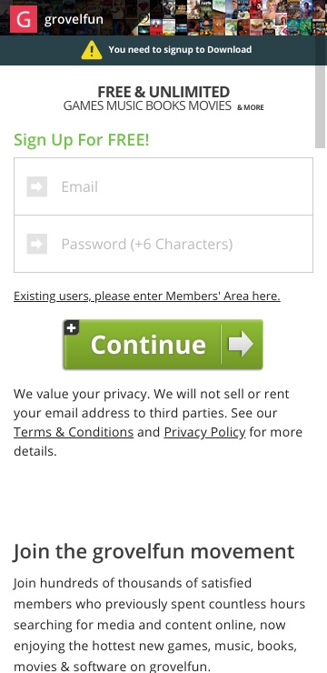Click the 'FREE & UNLIMITED' headline

[163, 92]
